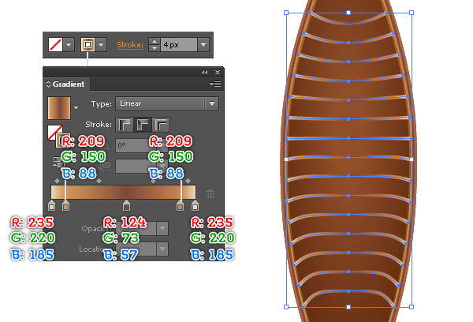Click the gradient slider color bar
The image size is (473, 322).
[x=124, y=192]
